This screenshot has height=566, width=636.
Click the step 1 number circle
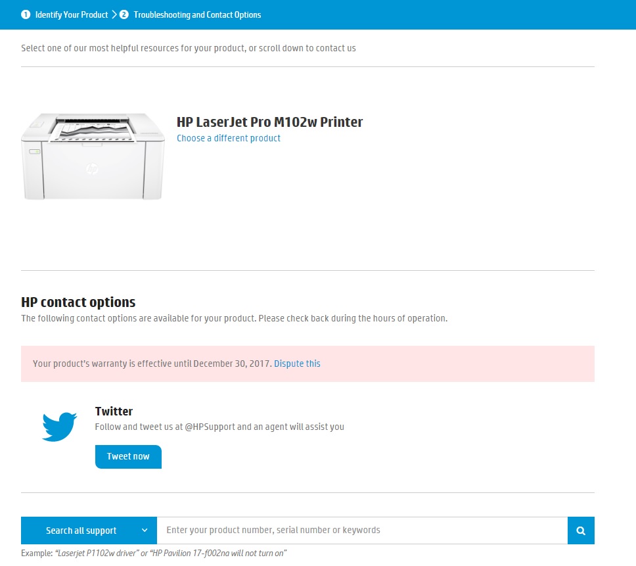26,14
